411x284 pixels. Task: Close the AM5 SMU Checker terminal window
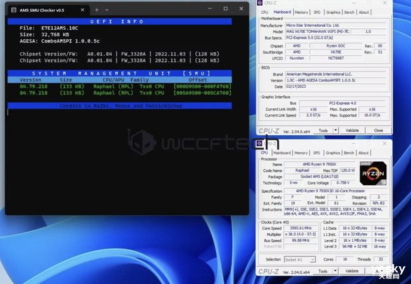point(241,9)
